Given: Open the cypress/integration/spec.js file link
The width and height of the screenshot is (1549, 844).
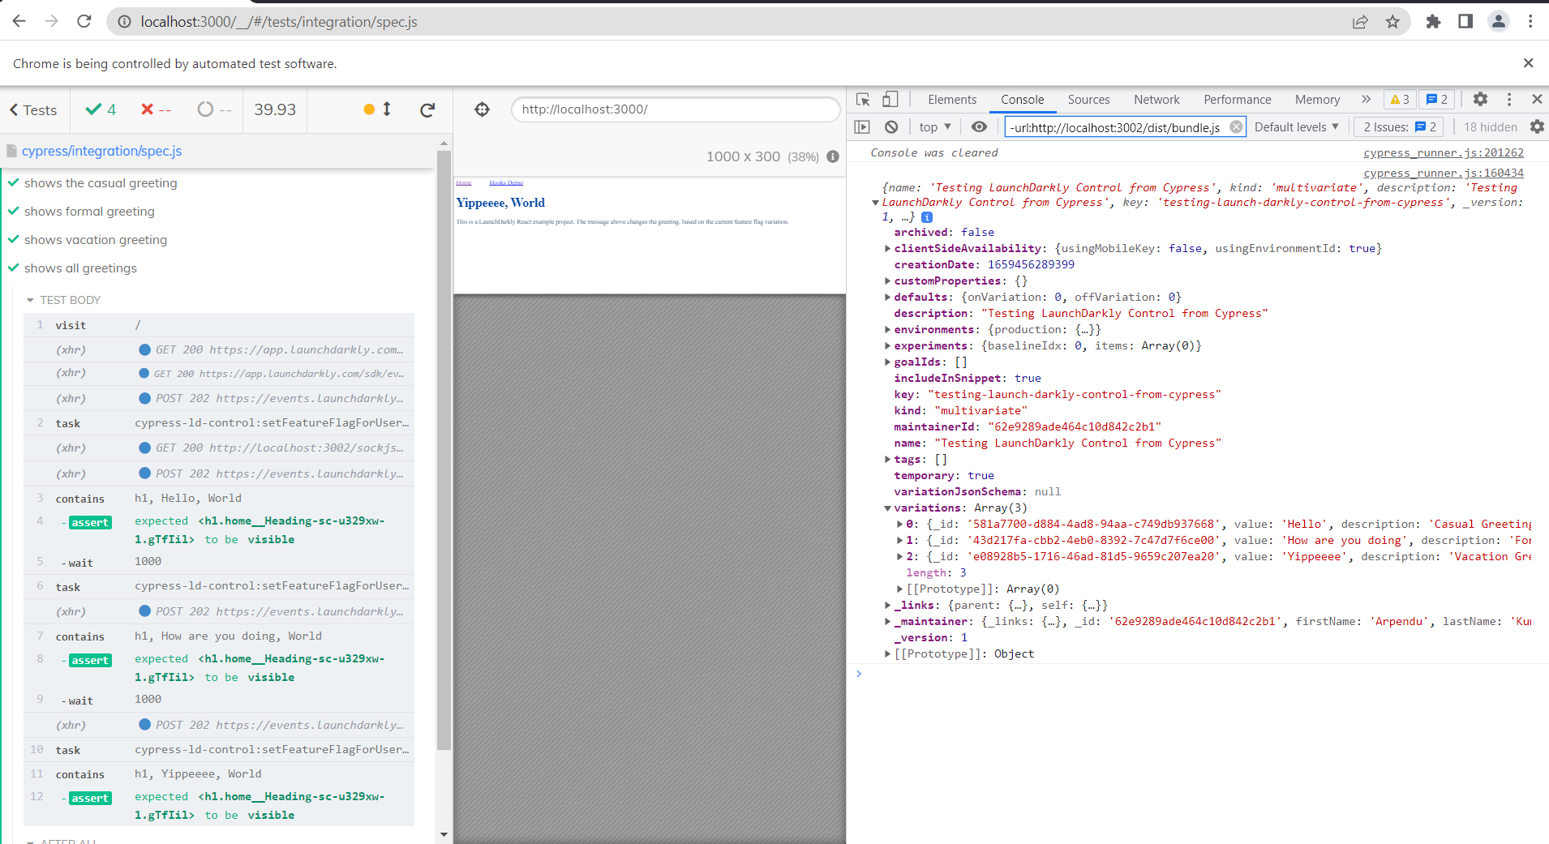Looking at the screenshot, I should coord(101,151).
